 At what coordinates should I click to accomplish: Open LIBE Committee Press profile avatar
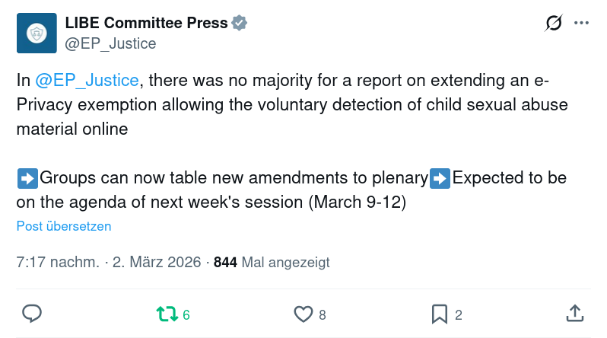36,33
